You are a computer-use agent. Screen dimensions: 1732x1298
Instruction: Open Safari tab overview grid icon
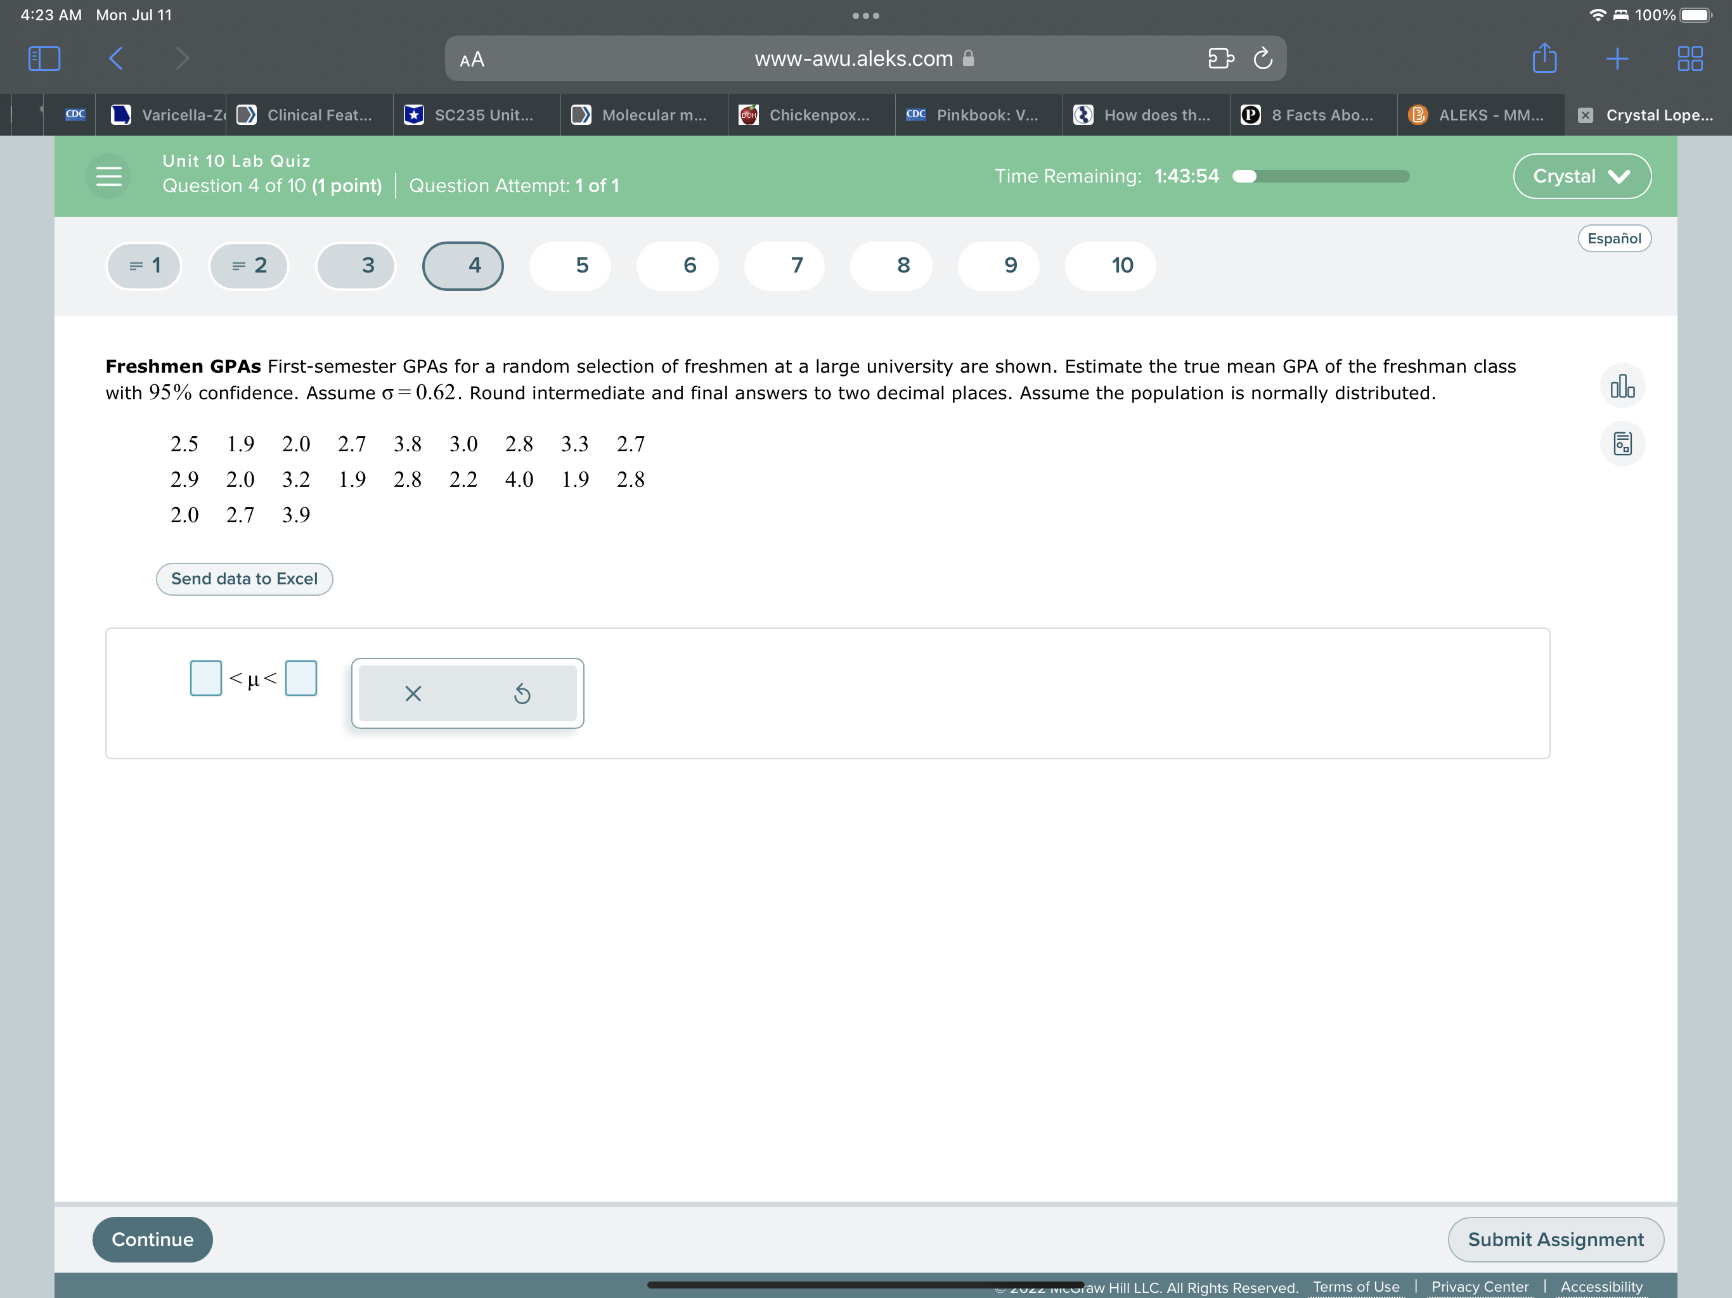(1690, 59)
